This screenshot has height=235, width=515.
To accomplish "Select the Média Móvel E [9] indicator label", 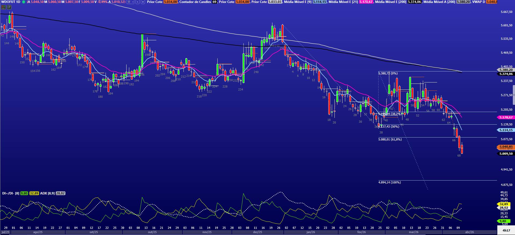I will tap(298, 2).
